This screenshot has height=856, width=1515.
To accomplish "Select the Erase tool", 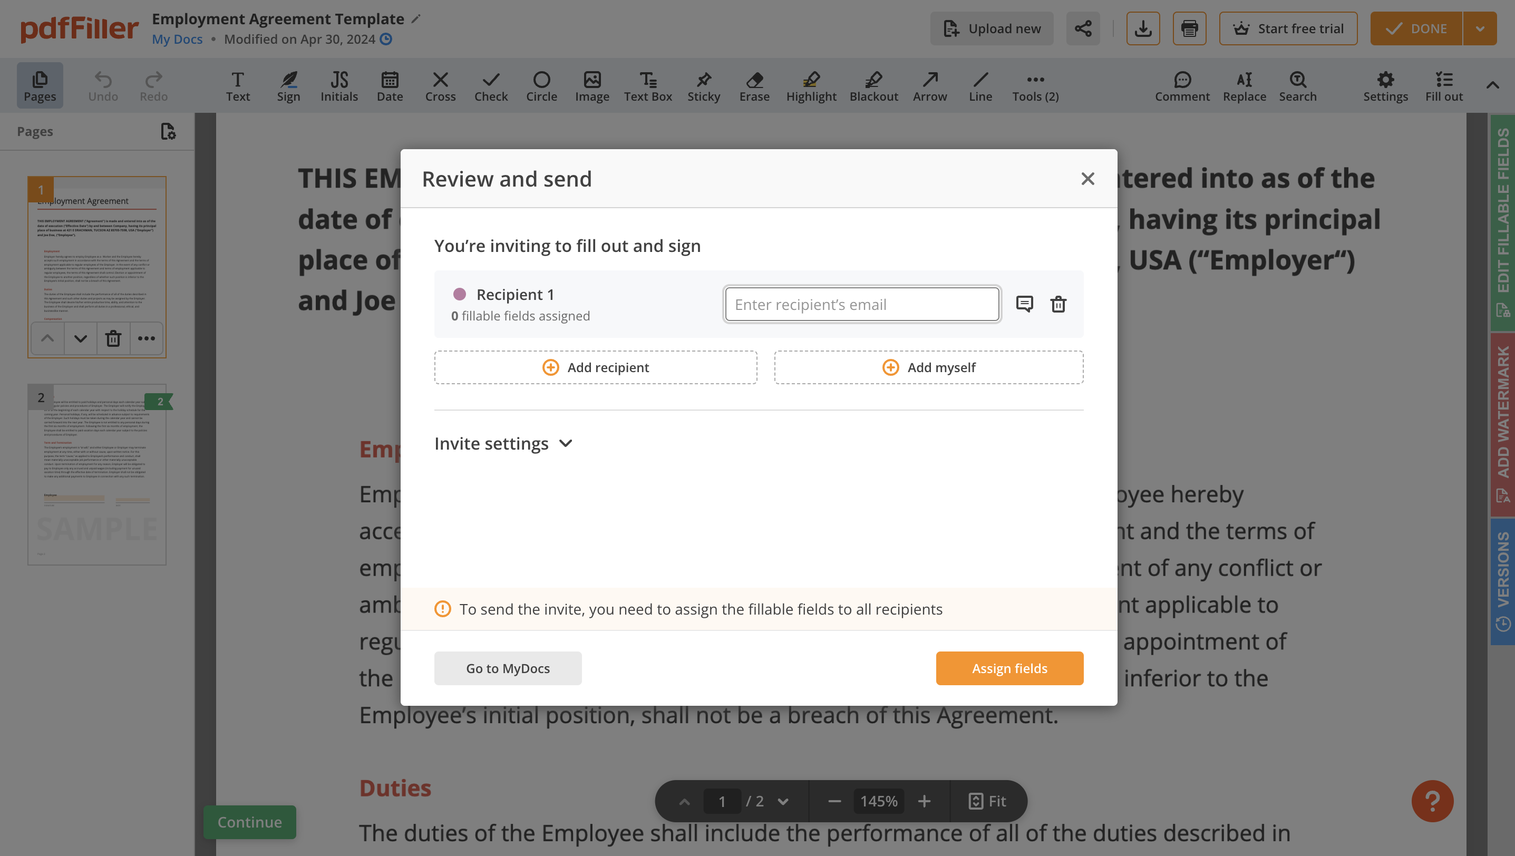I will [x=754, y=86].
